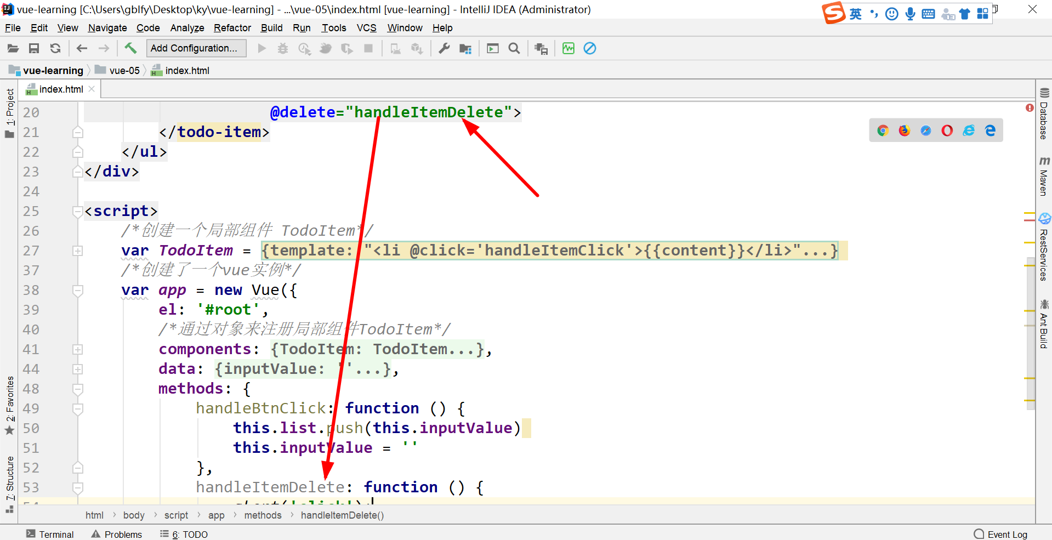Click Add Configuration button

coord(196,48)
